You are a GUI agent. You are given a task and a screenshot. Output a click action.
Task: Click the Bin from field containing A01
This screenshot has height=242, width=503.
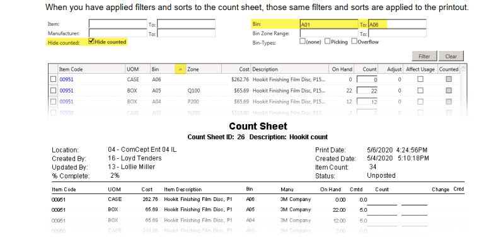point(329,24)
